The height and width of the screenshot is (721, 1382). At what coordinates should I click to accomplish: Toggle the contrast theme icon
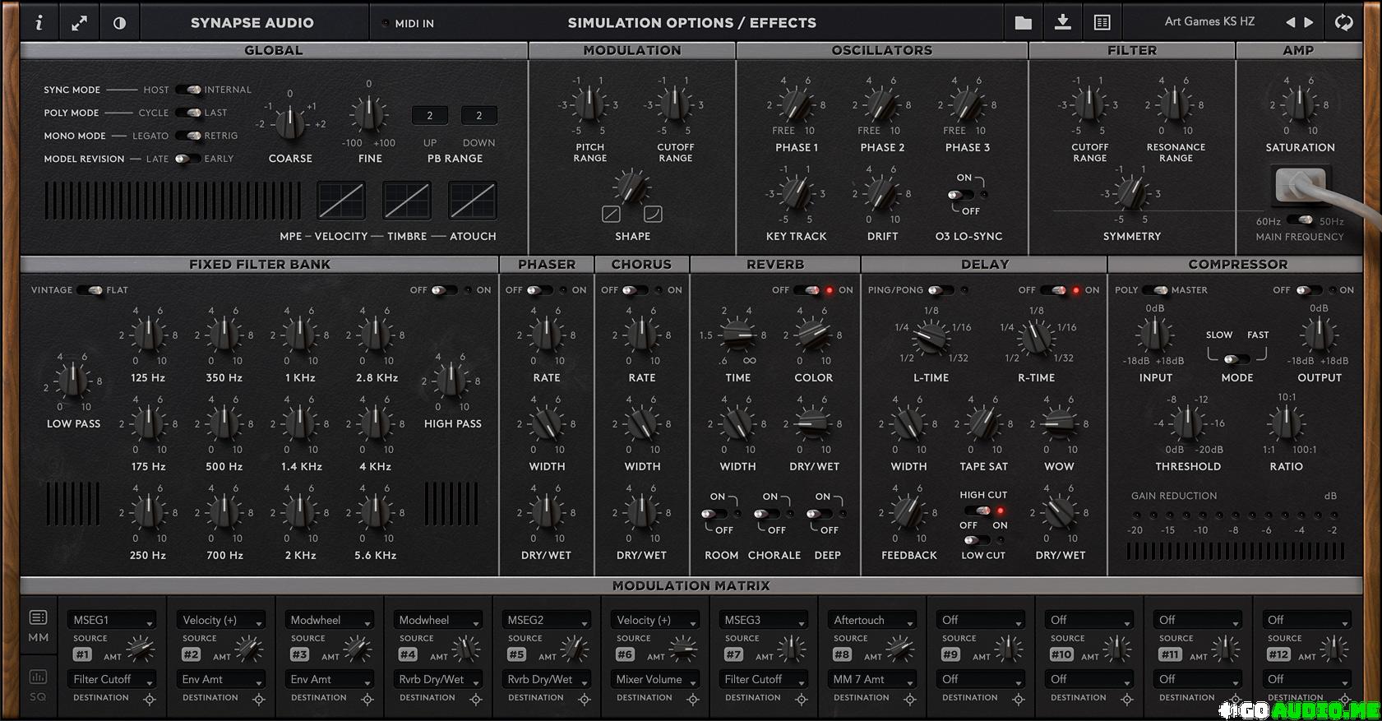[x=119, y=23]
